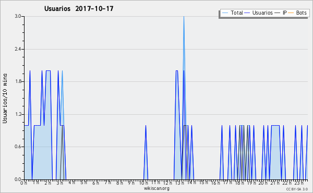Click the 2.4 y-axis label
Image resolution: width=313 pixels, height=193 pixels.
pyautogui.click(x=18, y=49)
